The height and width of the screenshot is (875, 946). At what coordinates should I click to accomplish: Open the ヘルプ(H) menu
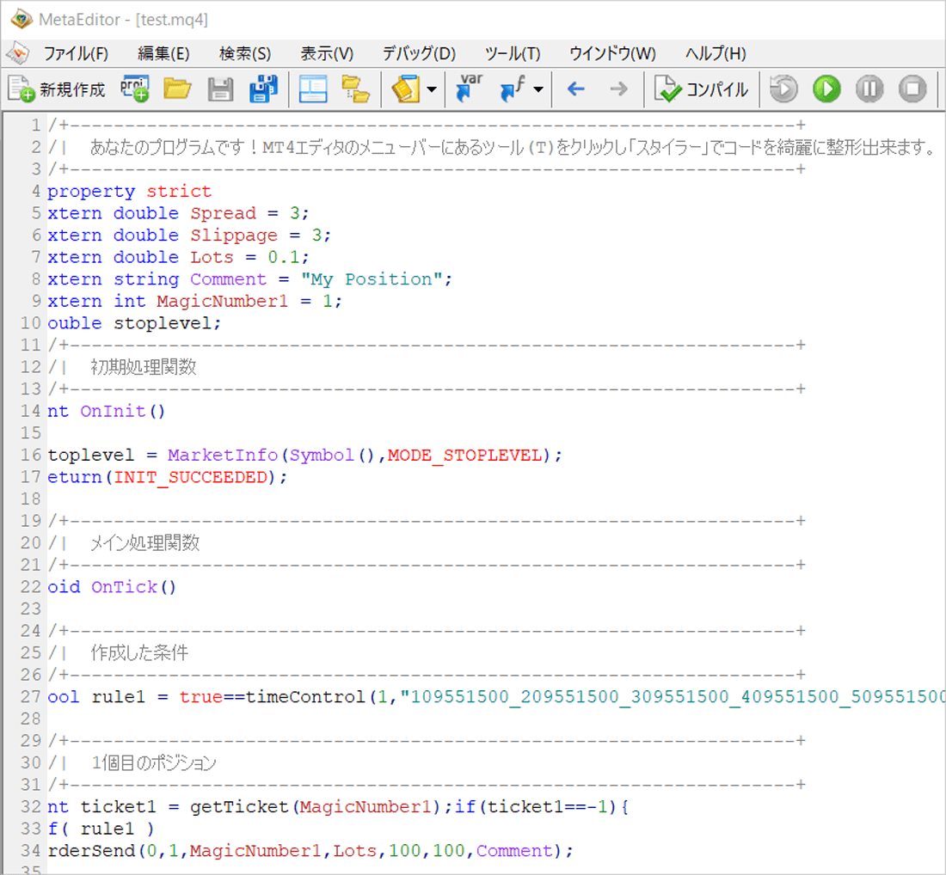coord(716,53)
